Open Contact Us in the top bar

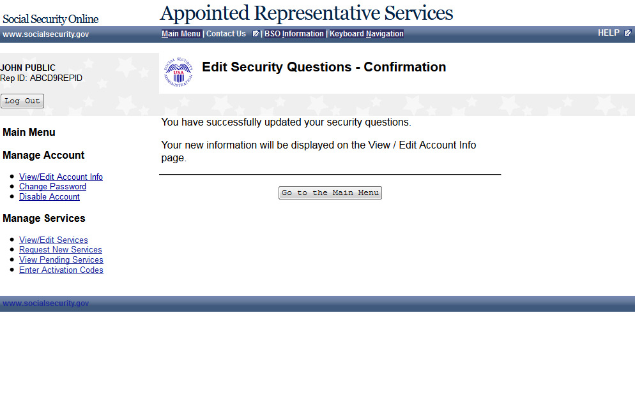pyautogui.click(x=226, y=34)
